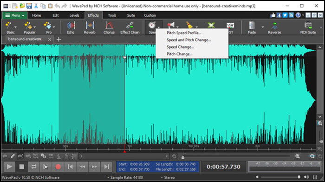Image resolution: width=325 pixels, height=182 pixels.
Task: Switch to the Levels ribbon tab
Action: click(x=74, y=15)
